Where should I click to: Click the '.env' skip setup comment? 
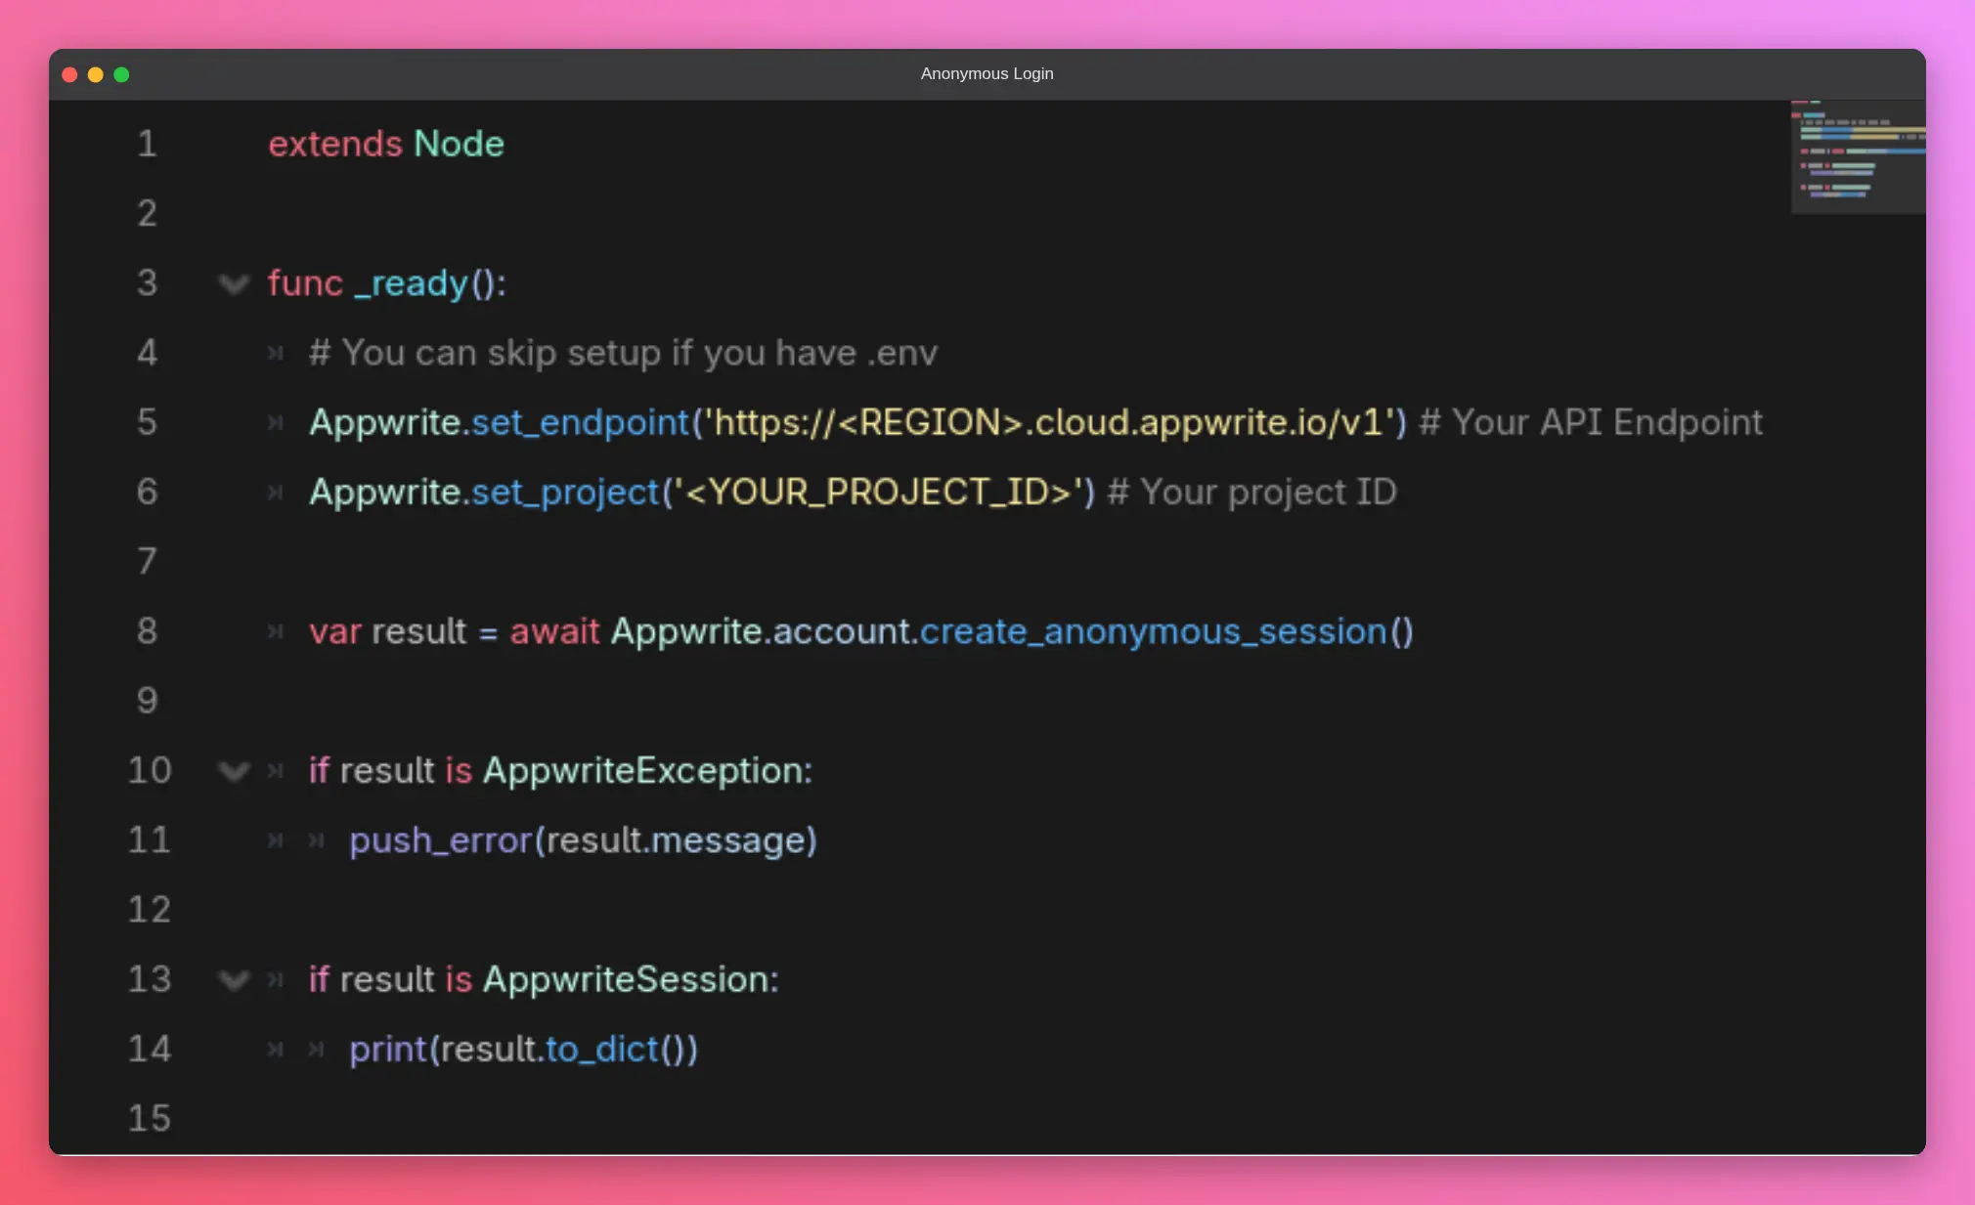click(623, 353)
